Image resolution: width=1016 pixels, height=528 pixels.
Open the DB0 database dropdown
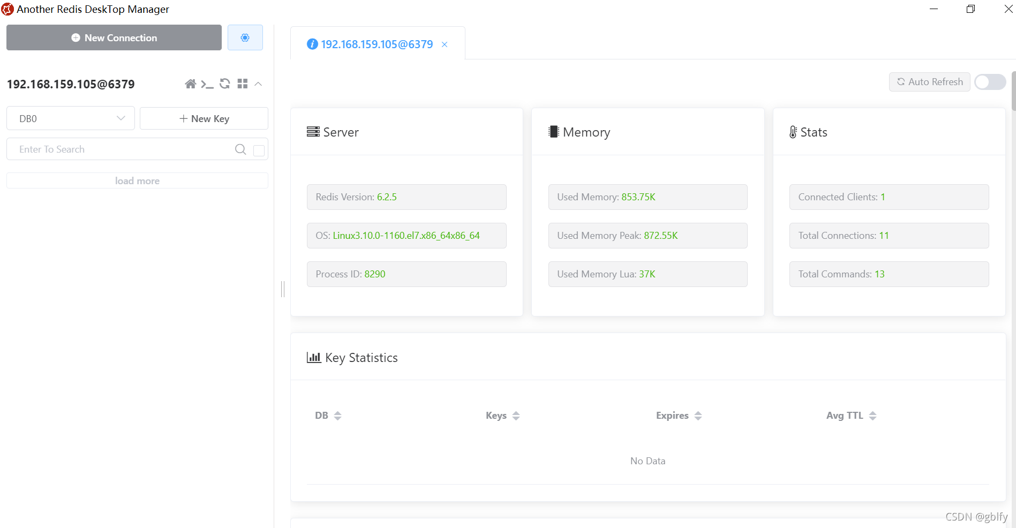click(71, 118)
